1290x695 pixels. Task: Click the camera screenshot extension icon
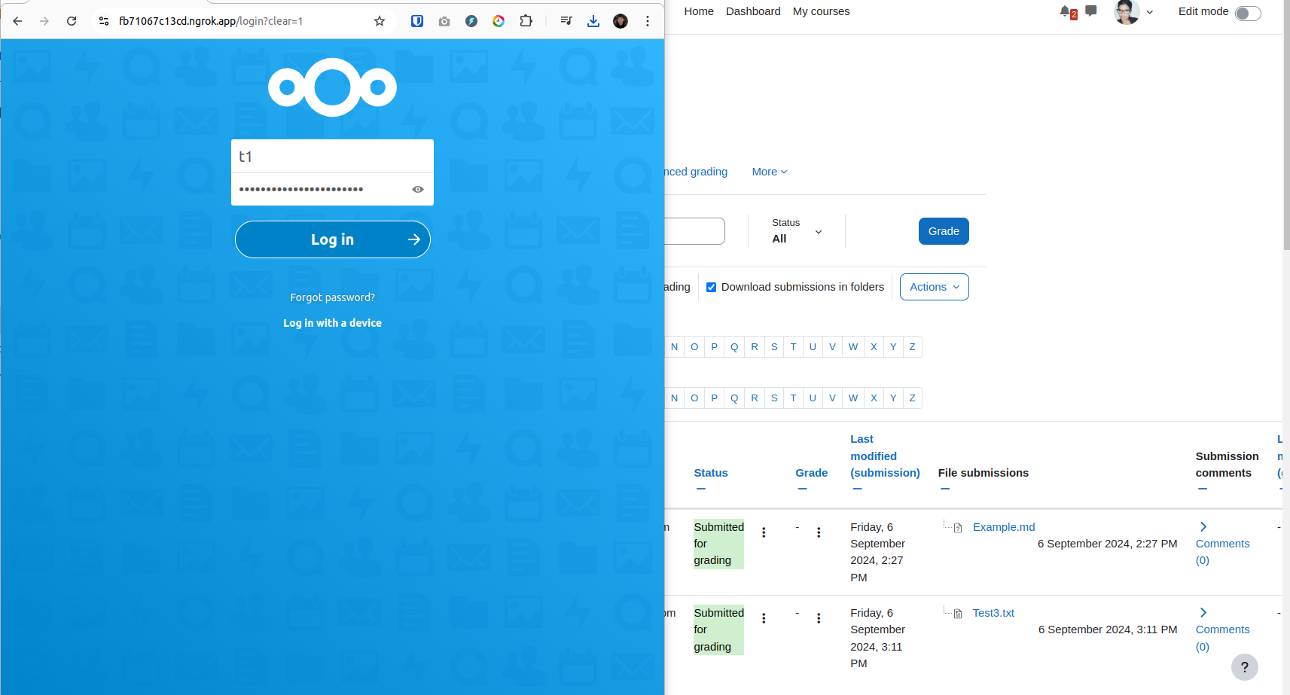coord(444,21)
